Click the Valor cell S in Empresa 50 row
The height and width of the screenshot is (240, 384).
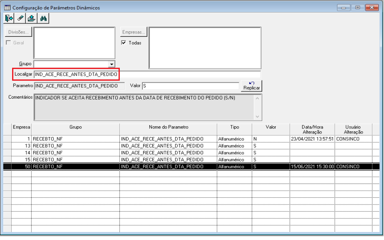pyautogui.click(x=271, y=167)
